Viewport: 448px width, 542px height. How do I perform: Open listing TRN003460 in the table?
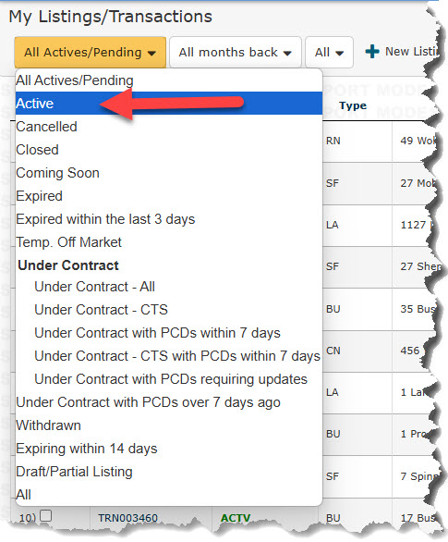(x=128, y=518)
